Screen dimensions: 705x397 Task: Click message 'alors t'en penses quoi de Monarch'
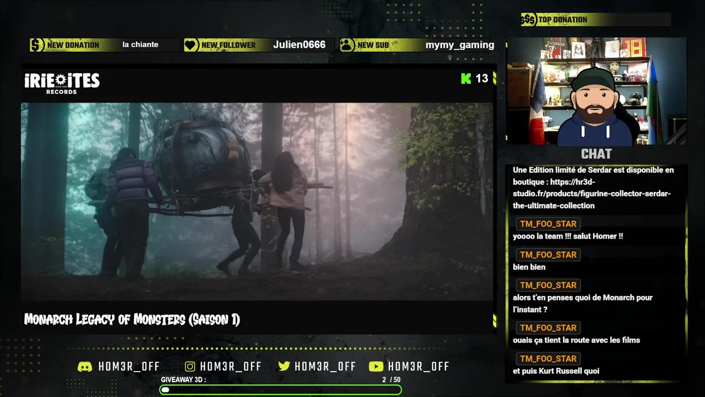(583, 303)
